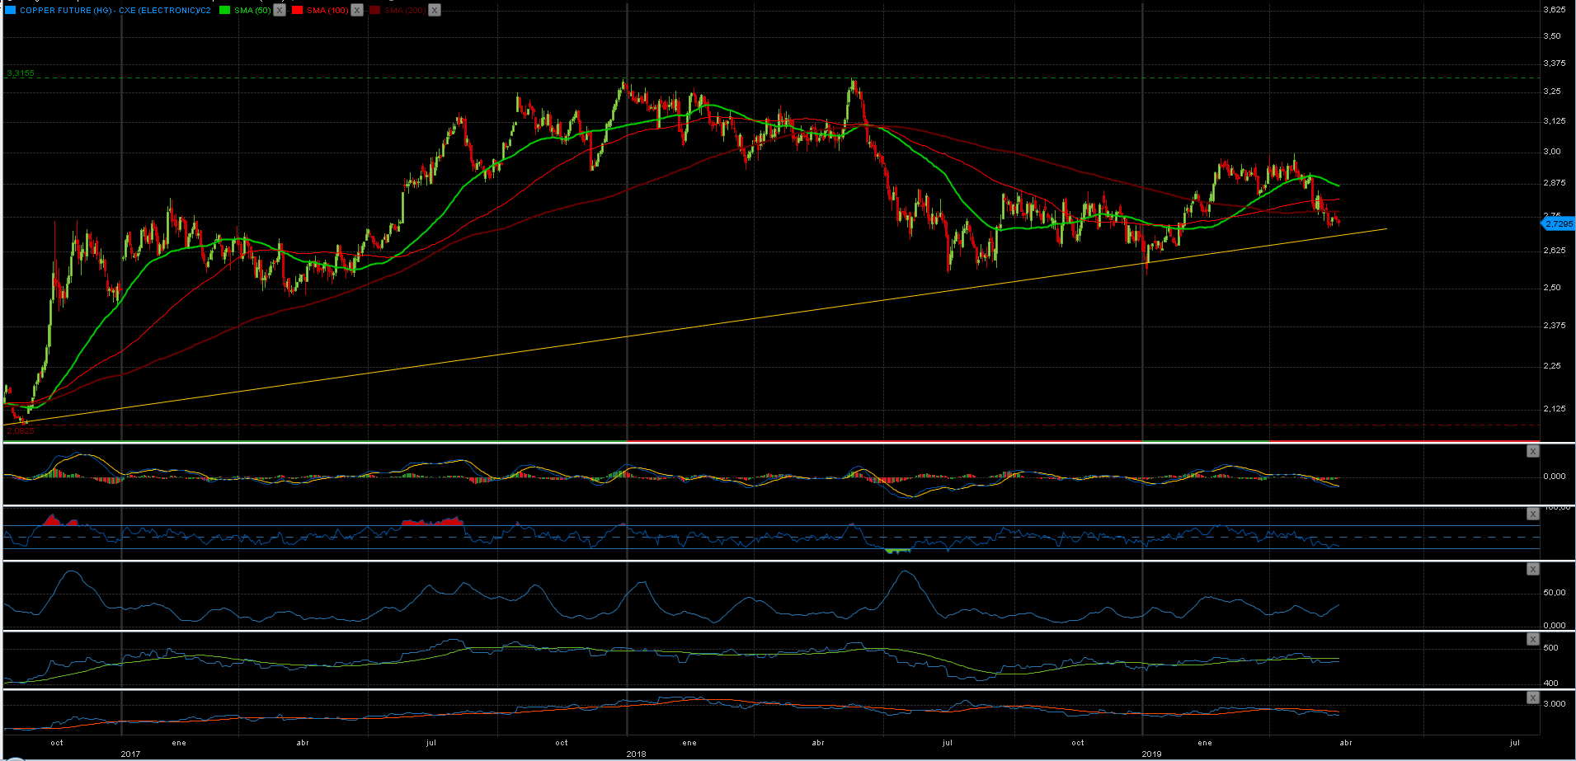The height and width of the screenshot is (761, 1576).
Task: Select the SMA (50) legend label
Action: coord(252,11)
